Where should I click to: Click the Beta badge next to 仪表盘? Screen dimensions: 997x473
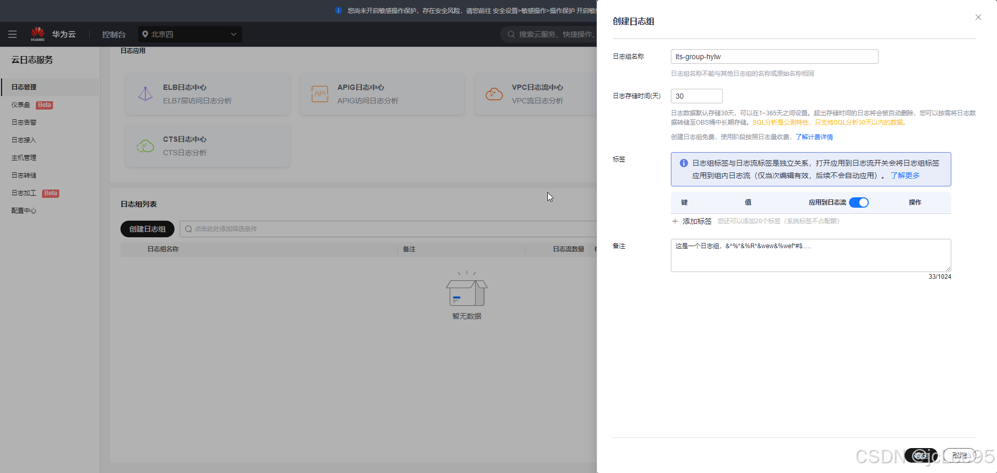tap(45, 105)
